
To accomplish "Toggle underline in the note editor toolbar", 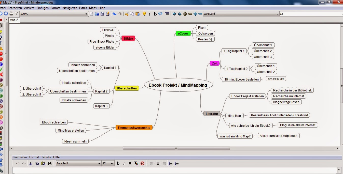I will tap(130, 163).
